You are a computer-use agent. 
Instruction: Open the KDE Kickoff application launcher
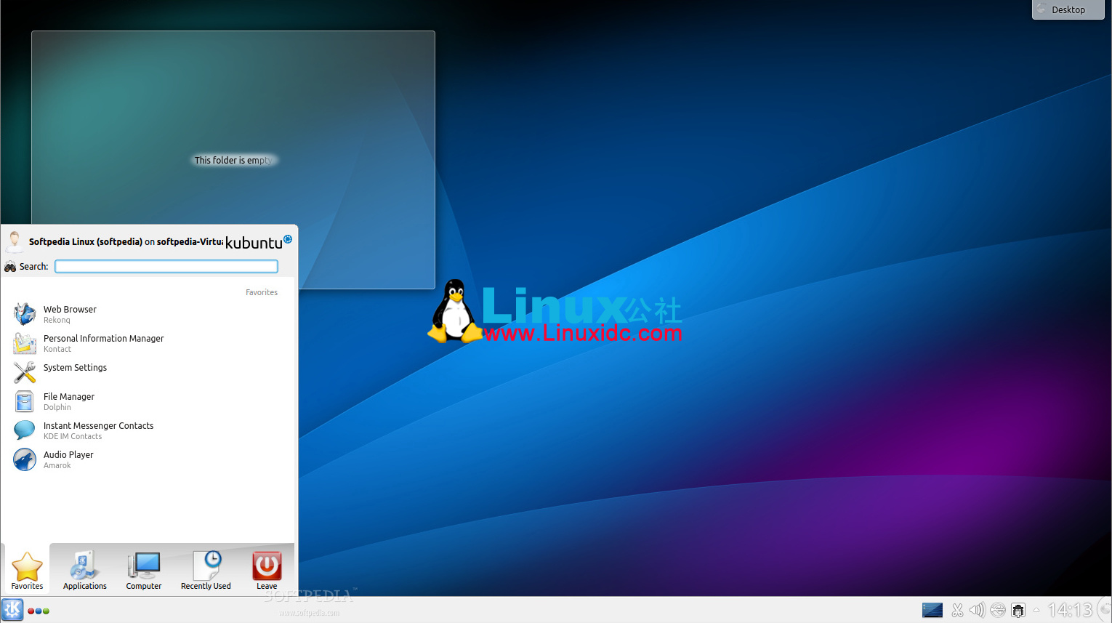click(12, 609)
